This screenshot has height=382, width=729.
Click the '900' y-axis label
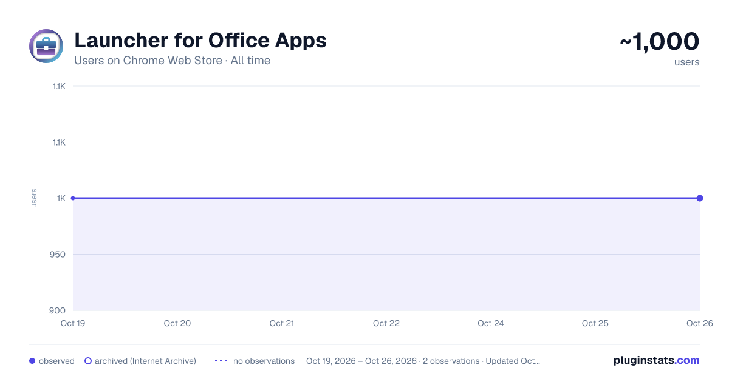[58, 310]
